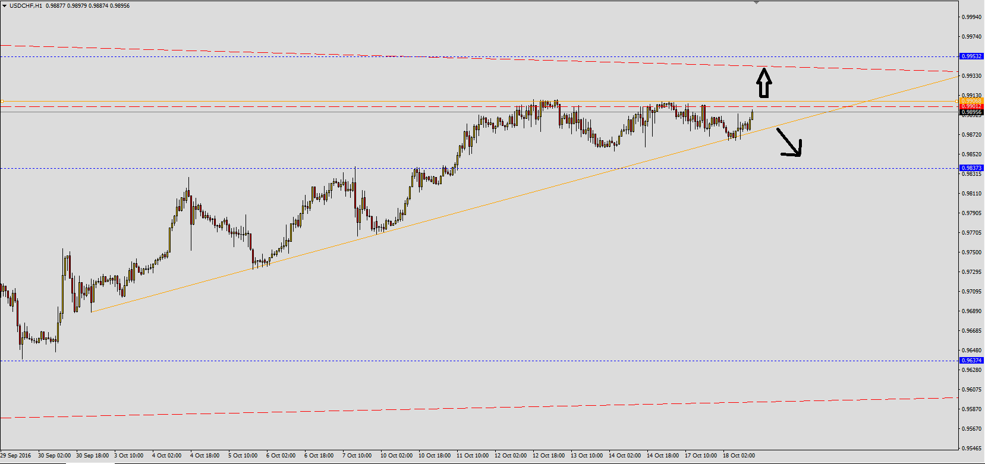
Task: Click the 0.99740 price scale value
Action: click(972, 37)
